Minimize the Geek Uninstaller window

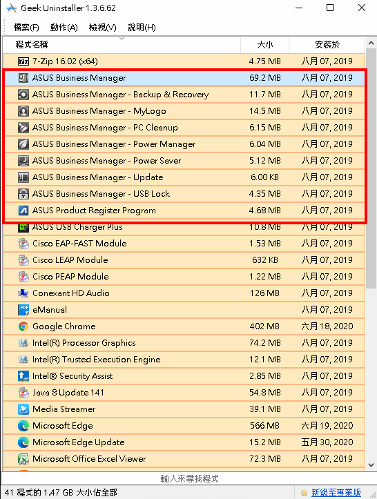point(299,8)
